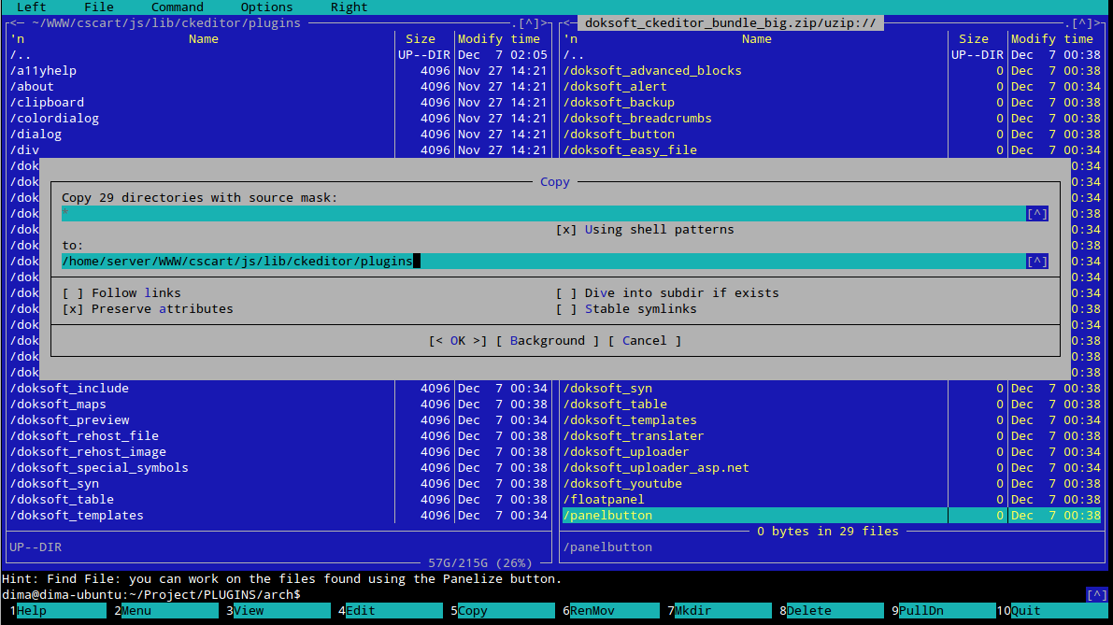Open command line history at bottom right

pos(1096,595)
